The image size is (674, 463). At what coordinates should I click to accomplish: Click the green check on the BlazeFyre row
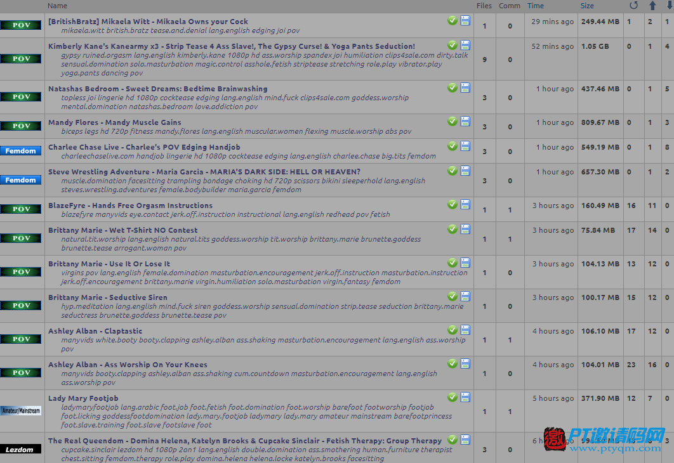453,204
